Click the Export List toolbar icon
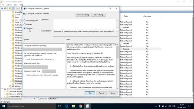This screenshot has width=194, height=109. 18,8
